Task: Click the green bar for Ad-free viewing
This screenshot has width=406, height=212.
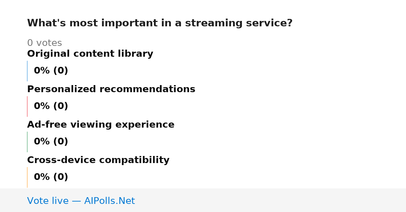Action: 27,142
